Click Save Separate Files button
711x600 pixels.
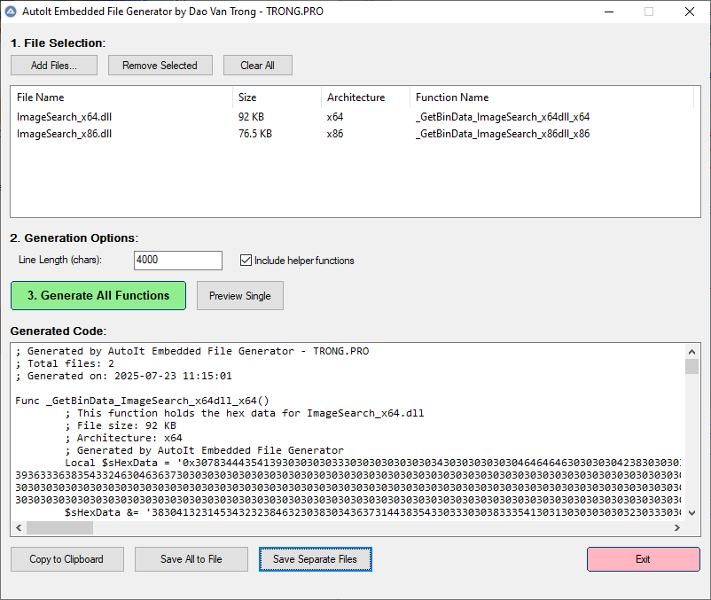315,559
